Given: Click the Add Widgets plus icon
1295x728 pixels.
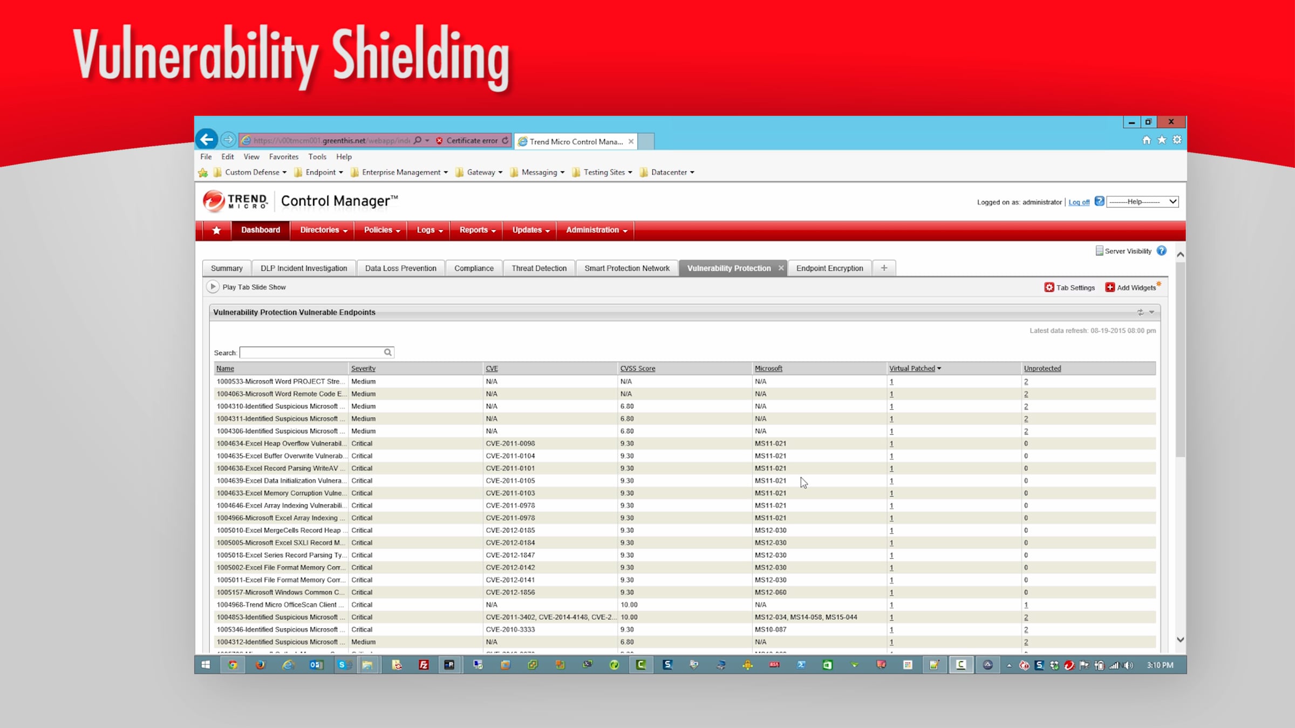Looking at the screenshot, I should 1110,287.
